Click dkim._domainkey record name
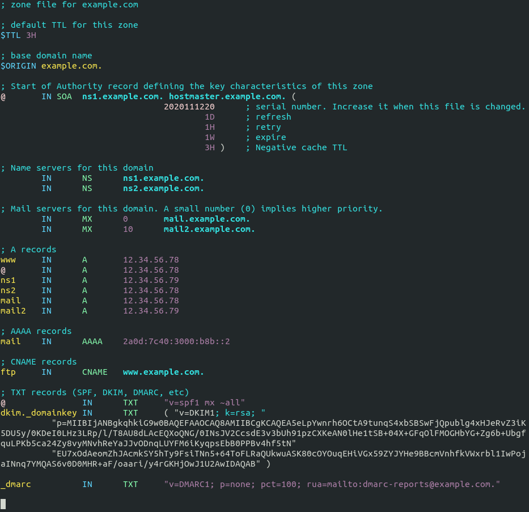529x512 pixels. pos(39,413)
